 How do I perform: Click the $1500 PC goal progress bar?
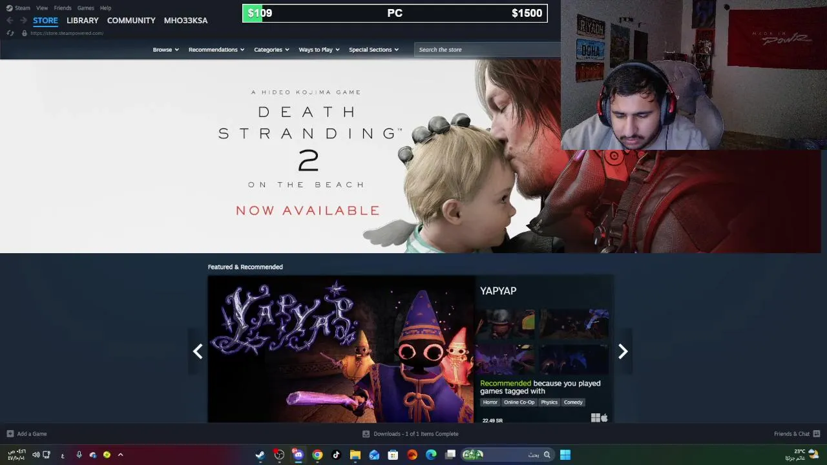coord(395,13)
